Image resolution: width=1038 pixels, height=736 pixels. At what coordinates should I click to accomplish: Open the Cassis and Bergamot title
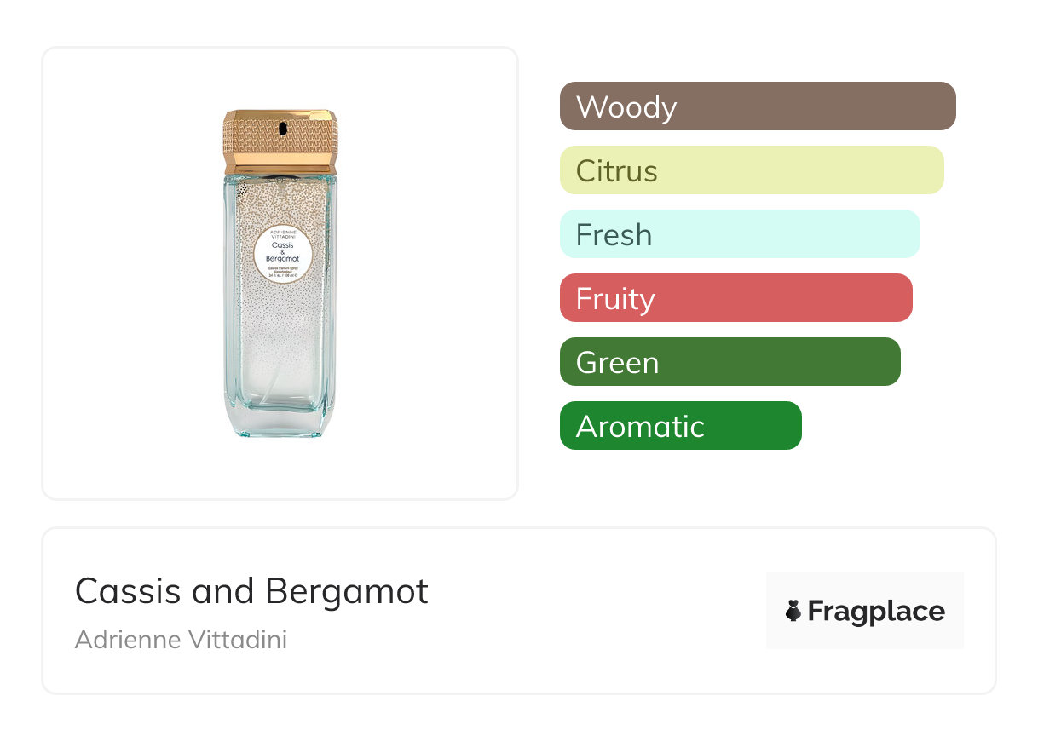tap(251, 590)
